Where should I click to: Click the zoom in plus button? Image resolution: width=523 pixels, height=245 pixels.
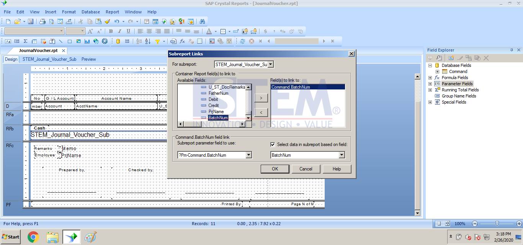519,224
